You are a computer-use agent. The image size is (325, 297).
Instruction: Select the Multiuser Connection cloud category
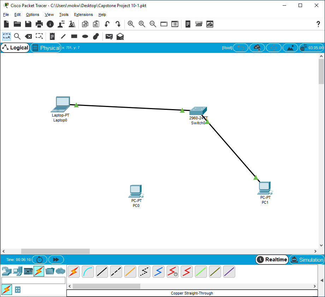click(x=60, y=271)
